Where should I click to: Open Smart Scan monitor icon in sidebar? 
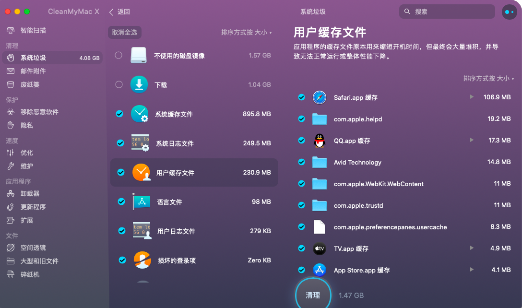(11, 30)
